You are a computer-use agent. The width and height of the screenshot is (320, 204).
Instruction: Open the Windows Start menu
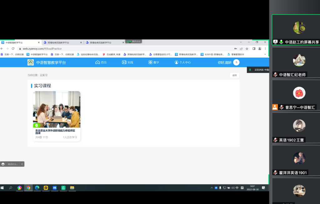click(x=2, y=188)
